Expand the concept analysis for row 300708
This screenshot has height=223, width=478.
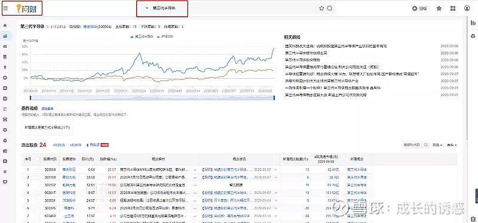(x=195, y=177)
